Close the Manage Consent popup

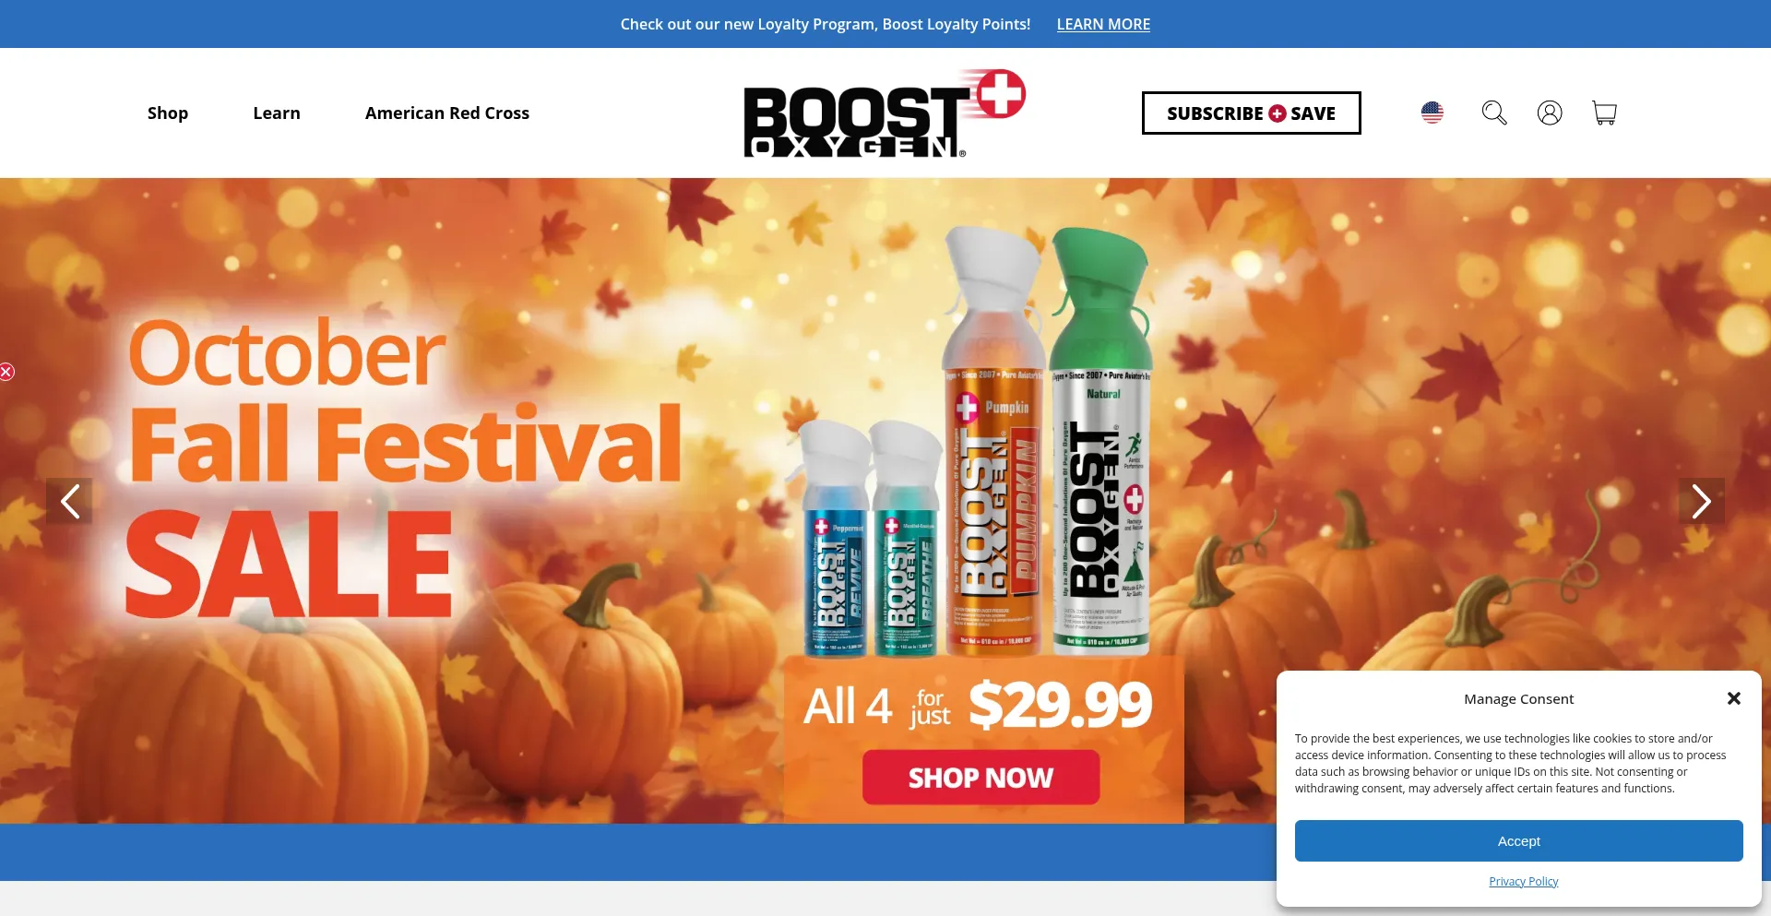point(1734,698)
